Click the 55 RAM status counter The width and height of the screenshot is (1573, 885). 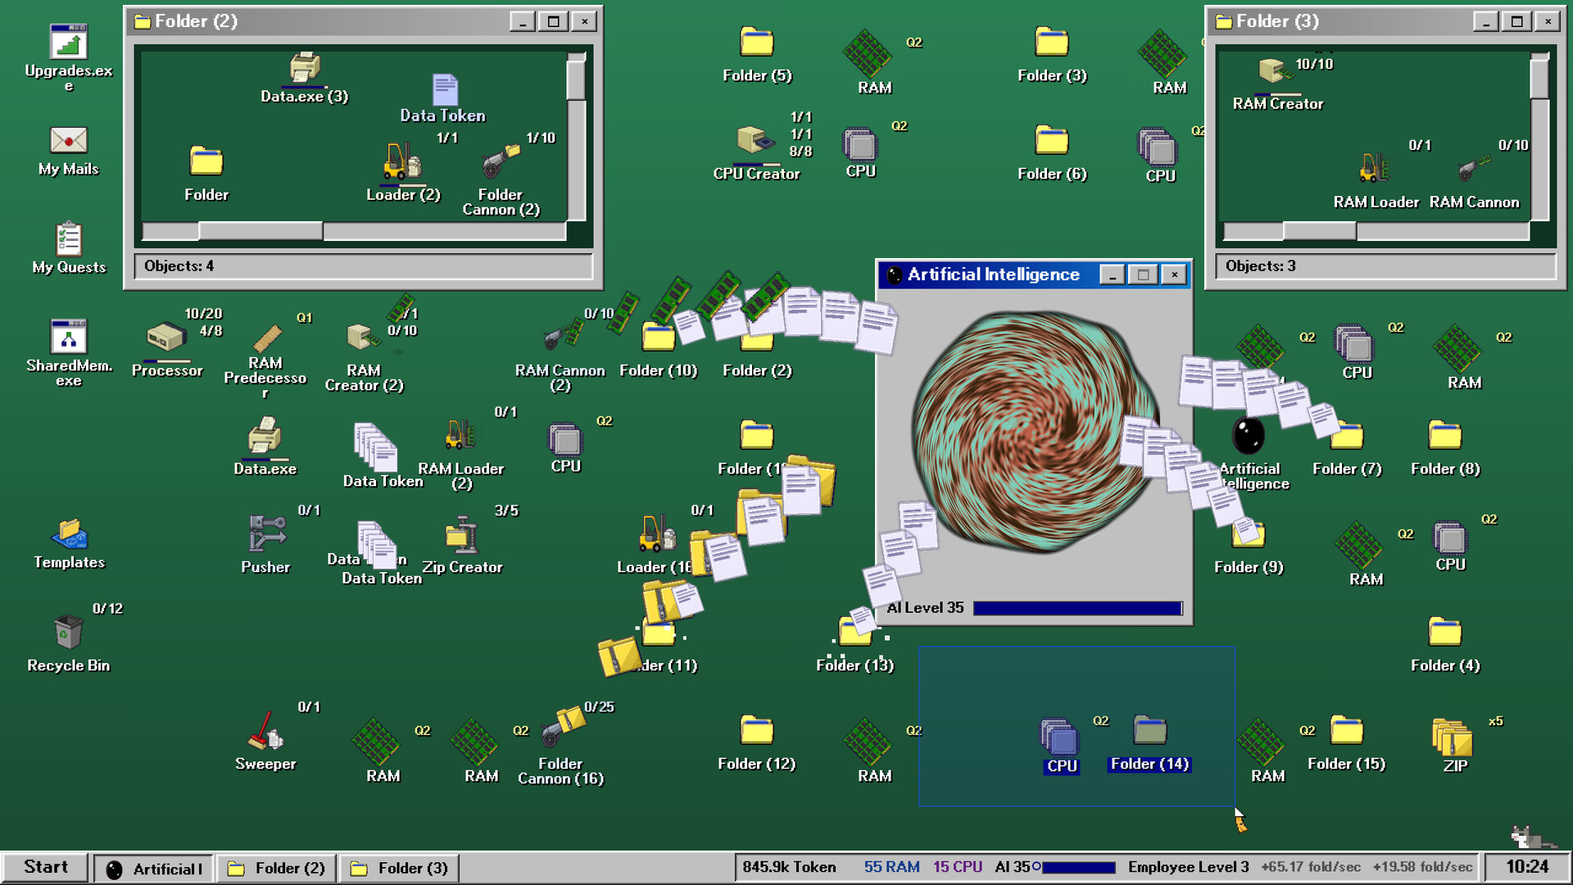click(891, 867)
